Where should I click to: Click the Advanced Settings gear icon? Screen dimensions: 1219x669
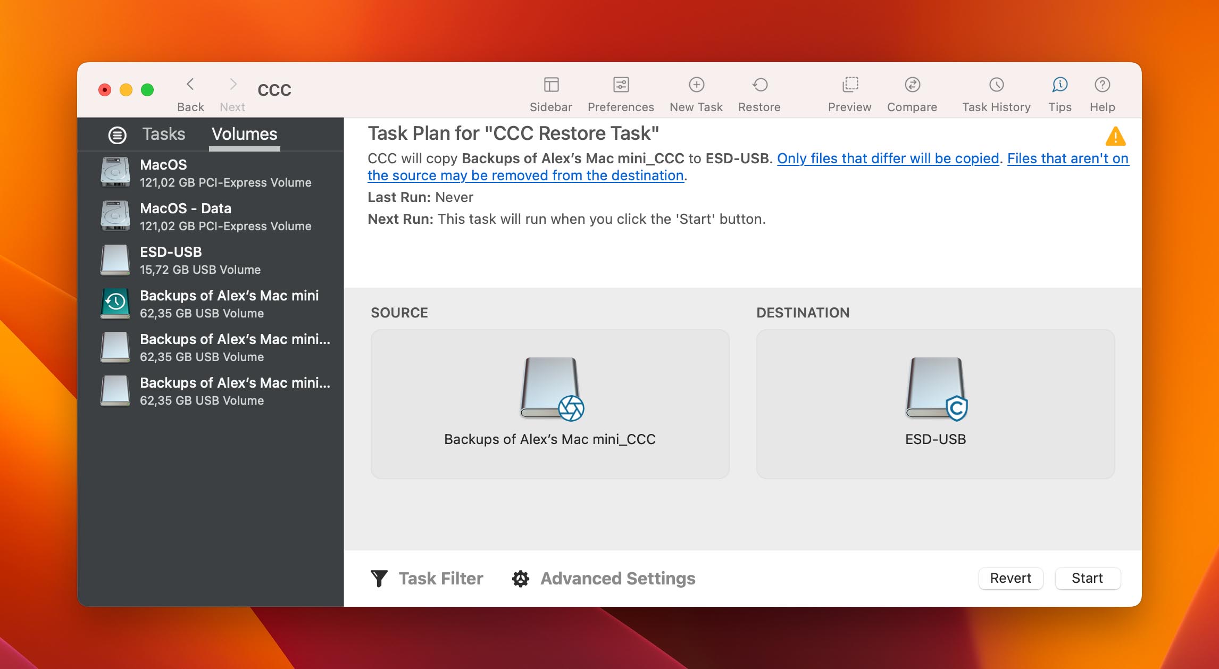pos(521,579)
